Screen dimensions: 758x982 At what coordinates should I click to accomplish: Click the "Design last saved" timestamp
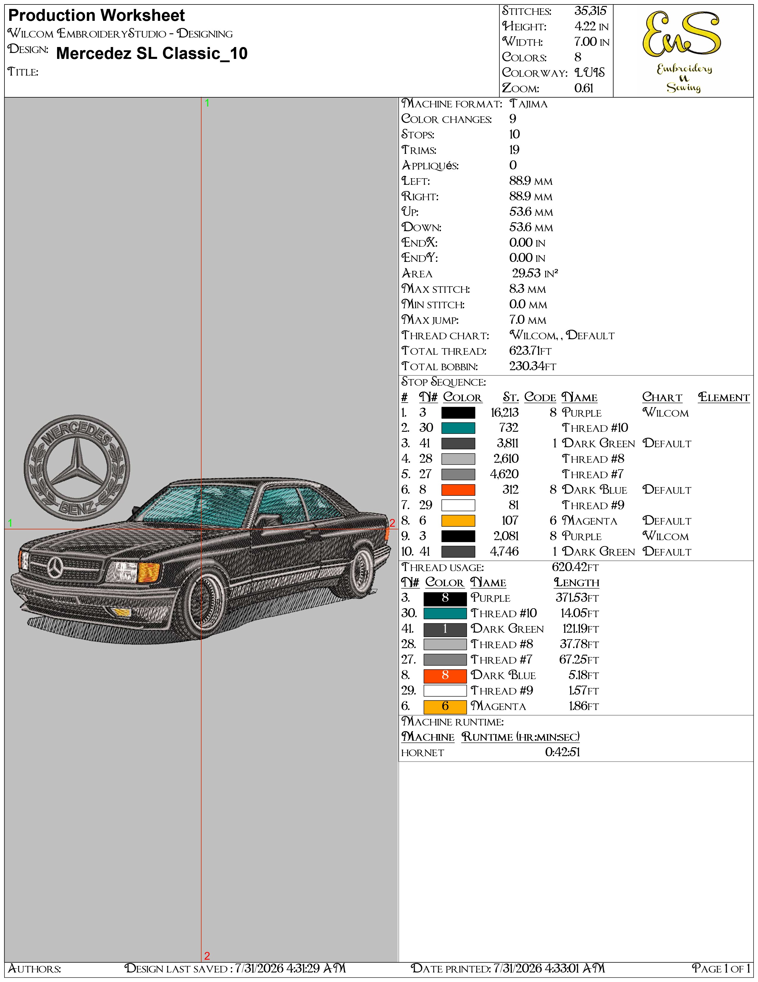pyautogui.click(x=235, y=969)
